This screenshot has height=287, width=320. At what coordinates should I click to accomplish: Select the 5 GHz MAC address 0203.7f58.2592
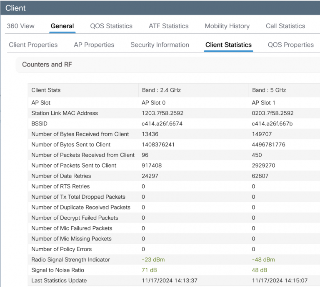[272, 113]
